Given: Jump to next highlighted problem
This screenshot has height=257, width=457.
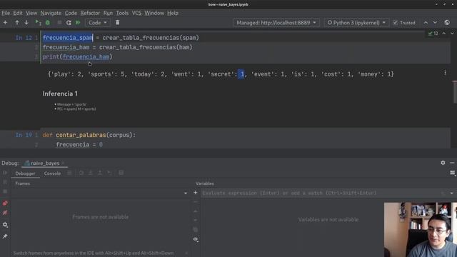Looking at the screenshot, I should (x=452, y=34).
